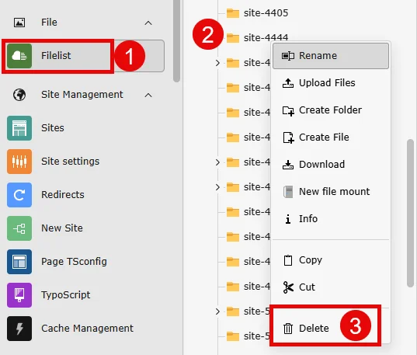Image resolution: width=417 pixels, height=355 pixels.
Task: Open the Page TSconfig module icon
Action: click(x=19, y=262)
